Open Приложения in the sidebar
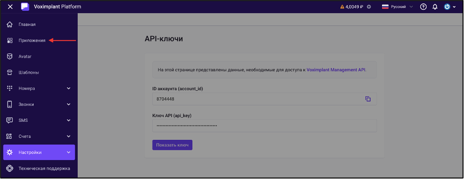This screenshot has width=464, height=179. point(32,41)
